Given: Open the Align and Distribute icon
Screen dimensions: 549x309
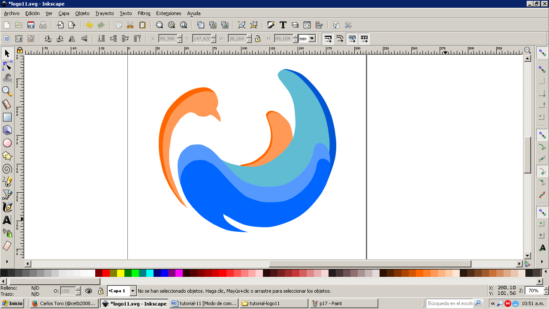Looking at the screenshot, I should tap(319, 25).
